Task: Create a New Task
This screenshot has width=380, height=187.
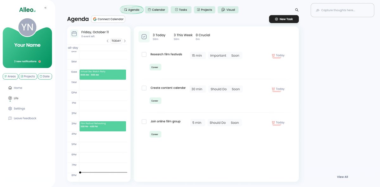Action: tap(284, 19)
